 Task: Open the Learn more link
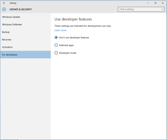point(61,30)
